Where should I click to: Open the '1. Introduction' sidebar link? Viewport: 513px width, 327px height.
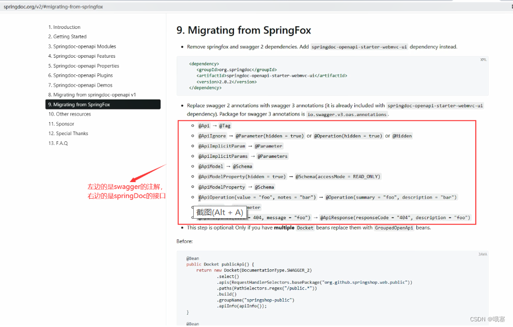[65, 27]
